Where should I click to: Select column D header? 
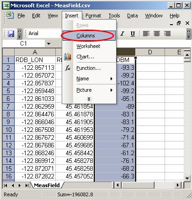[150, 52]
